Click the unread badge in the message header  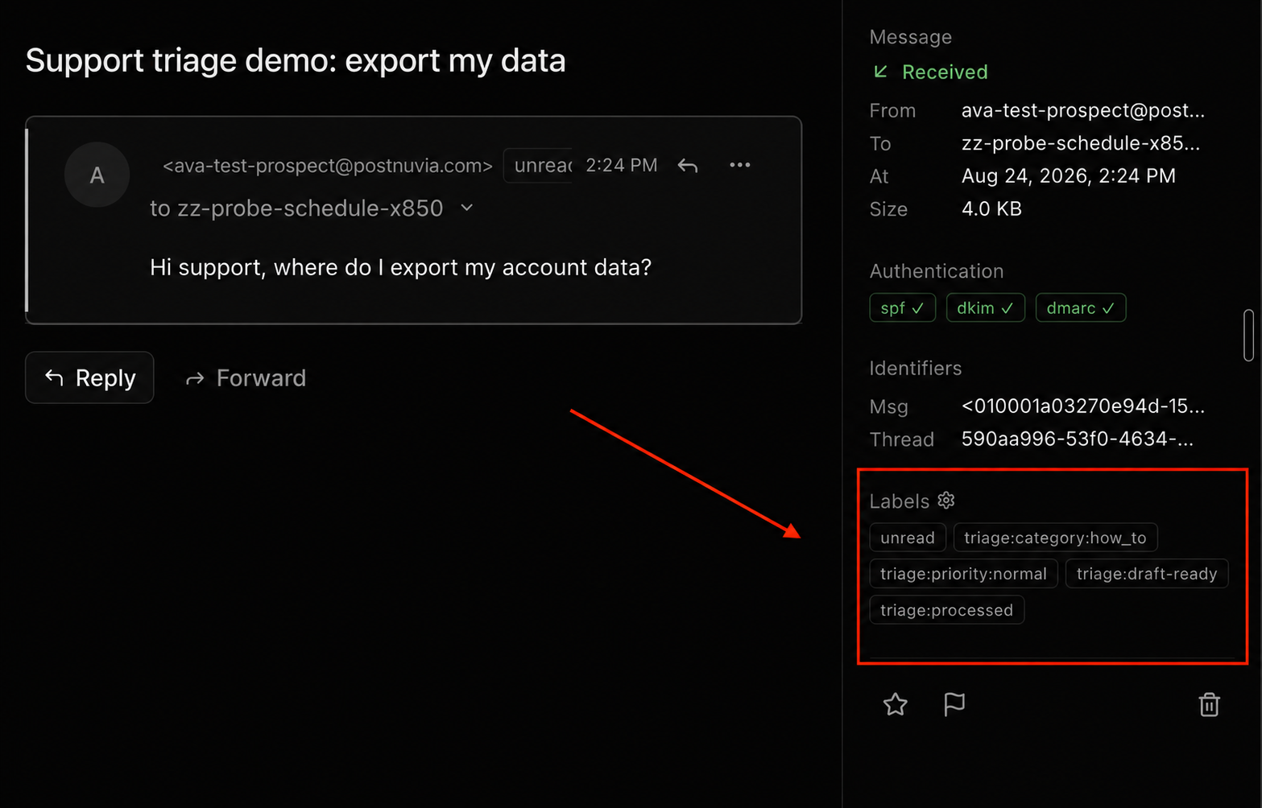tap(538, 166)
